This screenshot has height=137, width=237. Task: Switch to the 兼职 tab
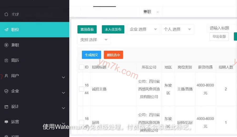(x=147, y=12)
